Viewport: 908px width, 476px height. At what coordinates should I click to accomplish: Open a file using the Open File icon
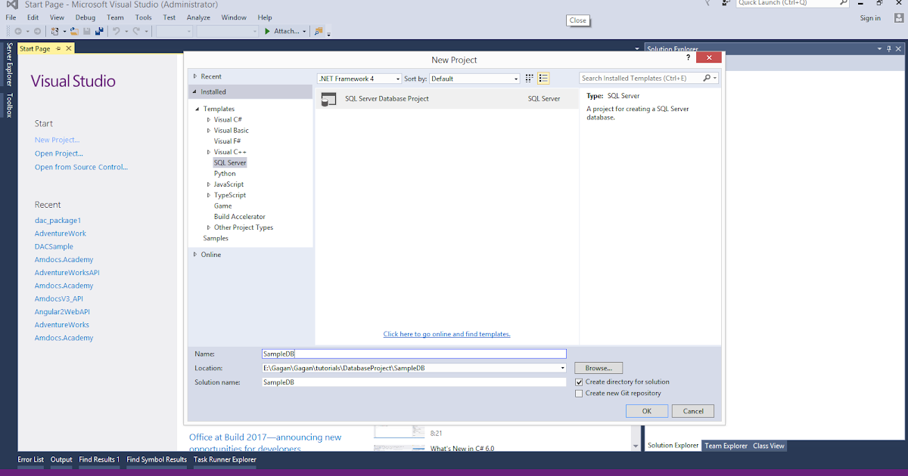pyautogui.click(x=74, y=31)
